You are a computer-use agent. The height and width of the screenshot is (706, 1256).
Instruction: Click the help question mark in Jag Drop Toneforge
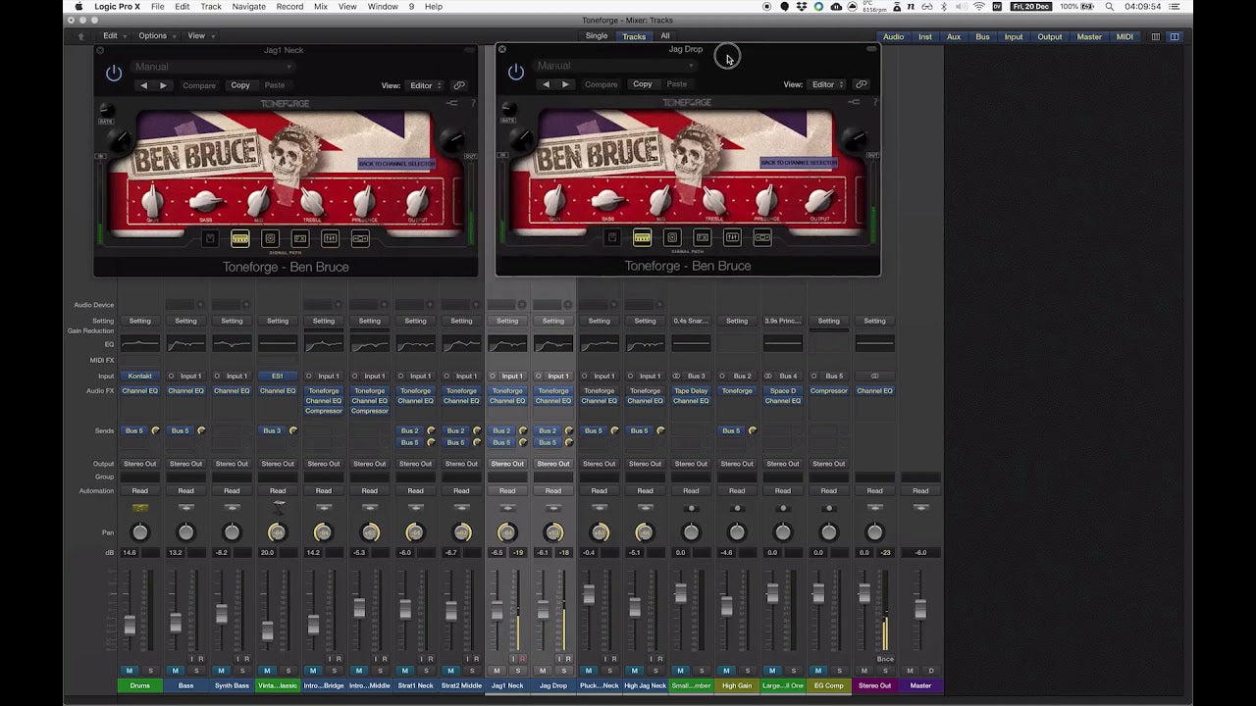pyautogui.click(x=875, y=101)
